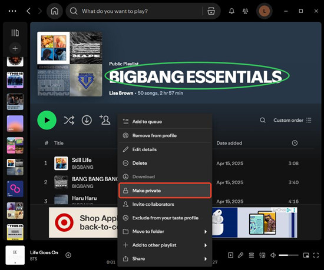This screenshot has height=270, width=324.
Task: Open the Home page
Action: pyautogui.click(x=55, y=11)
